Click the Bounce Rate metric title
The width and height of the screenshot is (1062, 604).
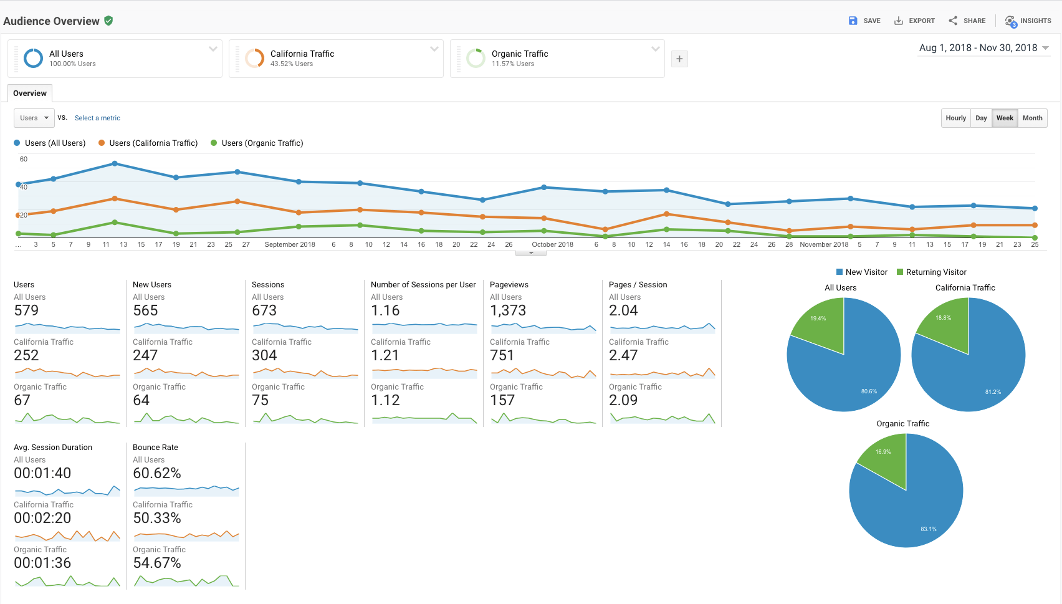click(155, 447)
